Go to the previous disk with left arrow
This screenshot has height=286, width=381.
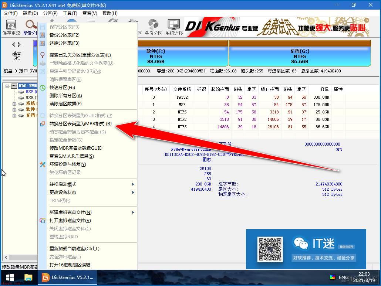pyautogui.click(x=14, y=44)
